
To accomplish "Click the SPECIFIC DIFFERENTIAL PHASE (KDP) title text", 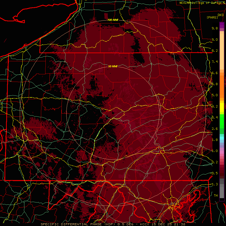I will pos(79,224).
